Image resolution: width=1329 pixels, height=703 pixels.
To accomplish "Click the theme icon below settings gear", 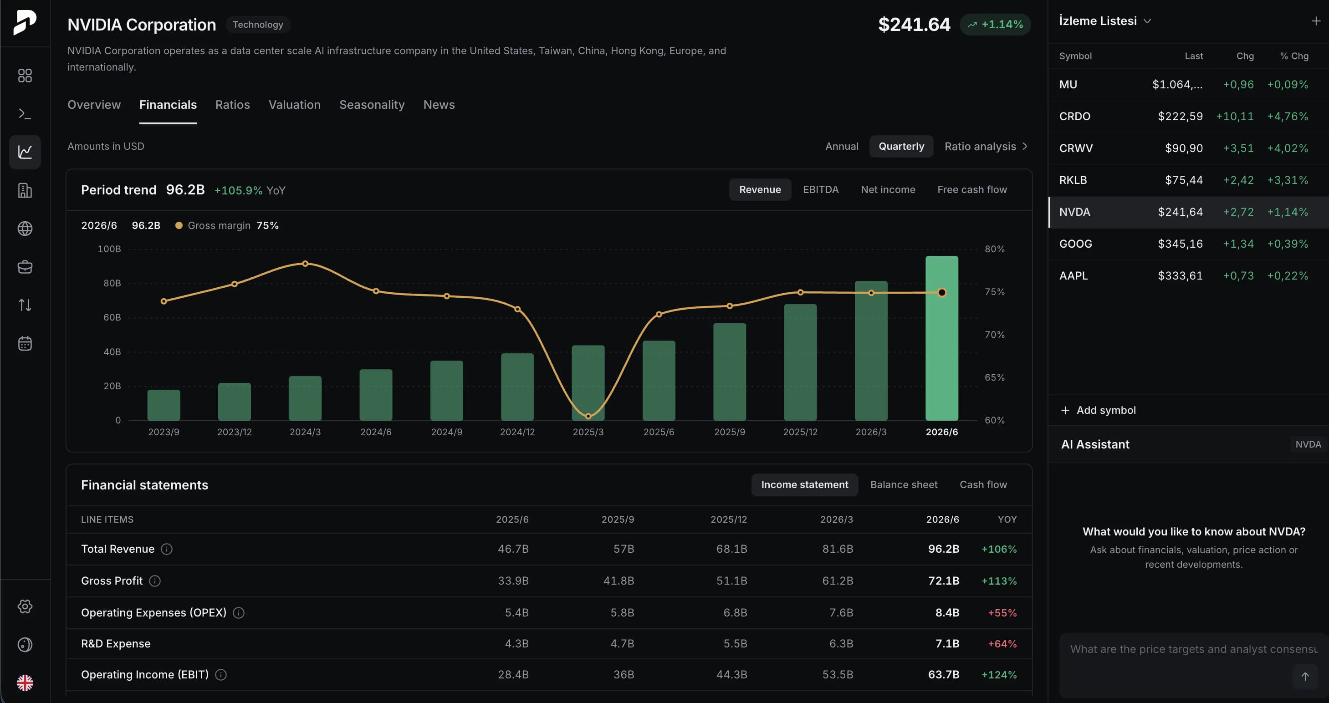I will pyautogui.click(x=25, y=645).
